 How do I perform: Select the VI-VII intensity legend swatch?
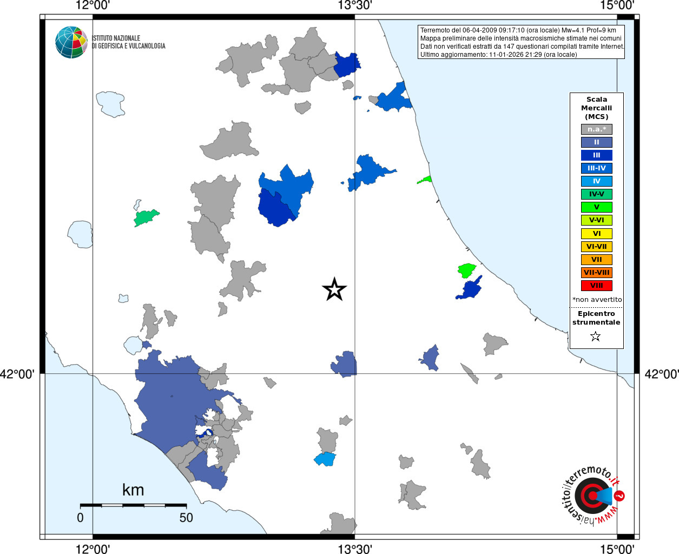tap(597, 247)
